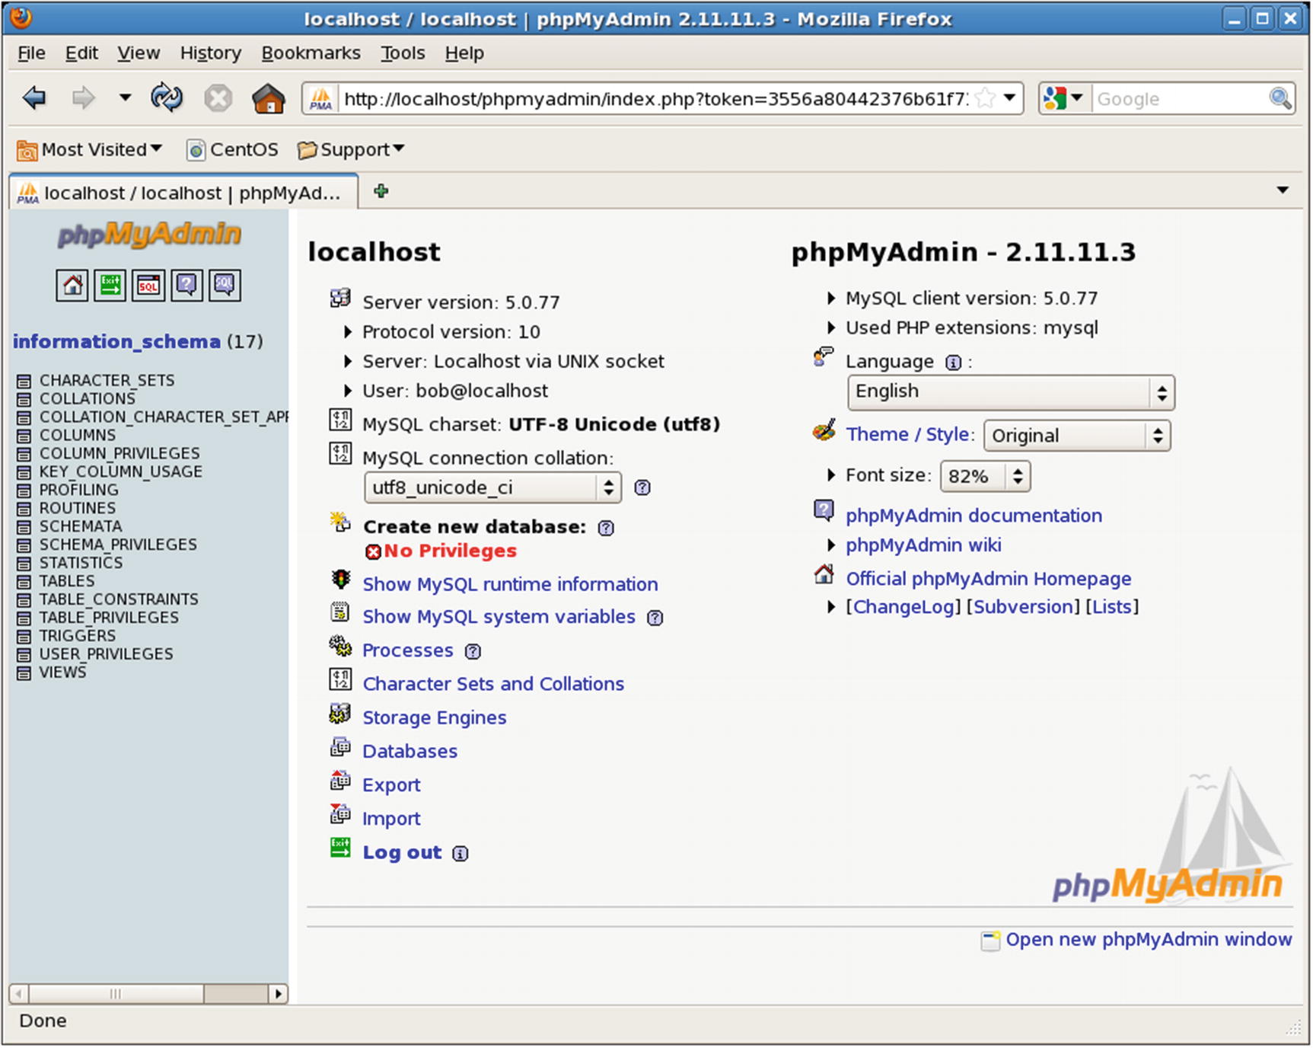Open the SQL query window icon
This screenshot has width=1313, height=1048.
(x=148, y=286)
